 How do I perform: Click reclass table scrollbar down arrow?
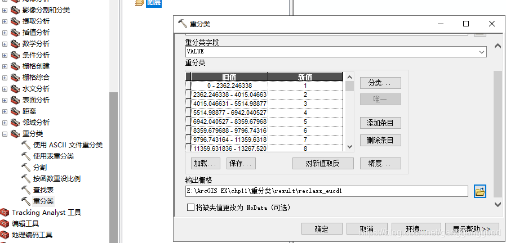[349, 147]
